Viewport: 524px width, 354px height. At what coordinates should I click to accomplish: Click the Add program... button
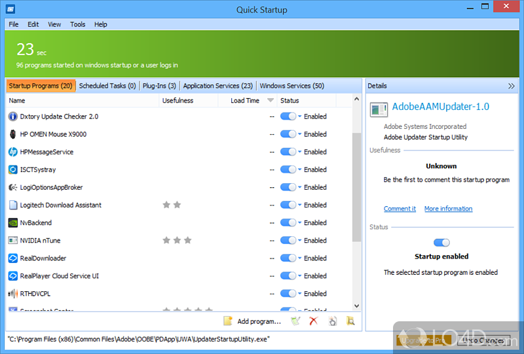point(252,321)
